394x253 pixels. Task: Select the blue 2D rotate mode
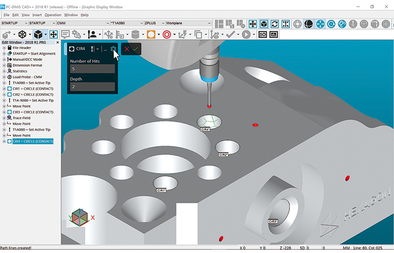point(331,24)
